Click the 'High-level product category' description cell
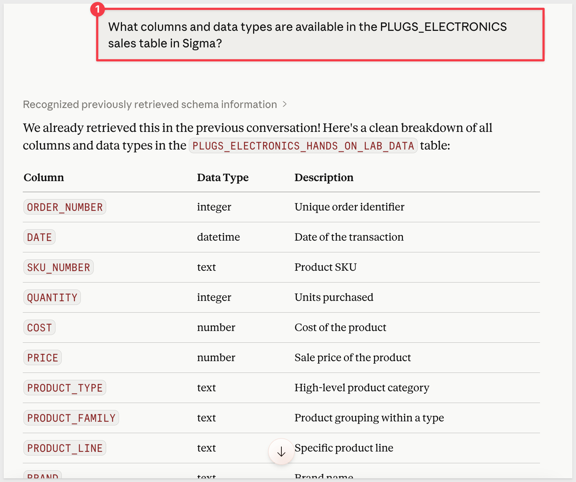576x482 pixels. click(x=361, y=388)
